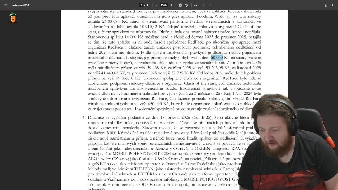Zoom out with the minus button
The image size is (338, 190).
click(x=156, y=5)
